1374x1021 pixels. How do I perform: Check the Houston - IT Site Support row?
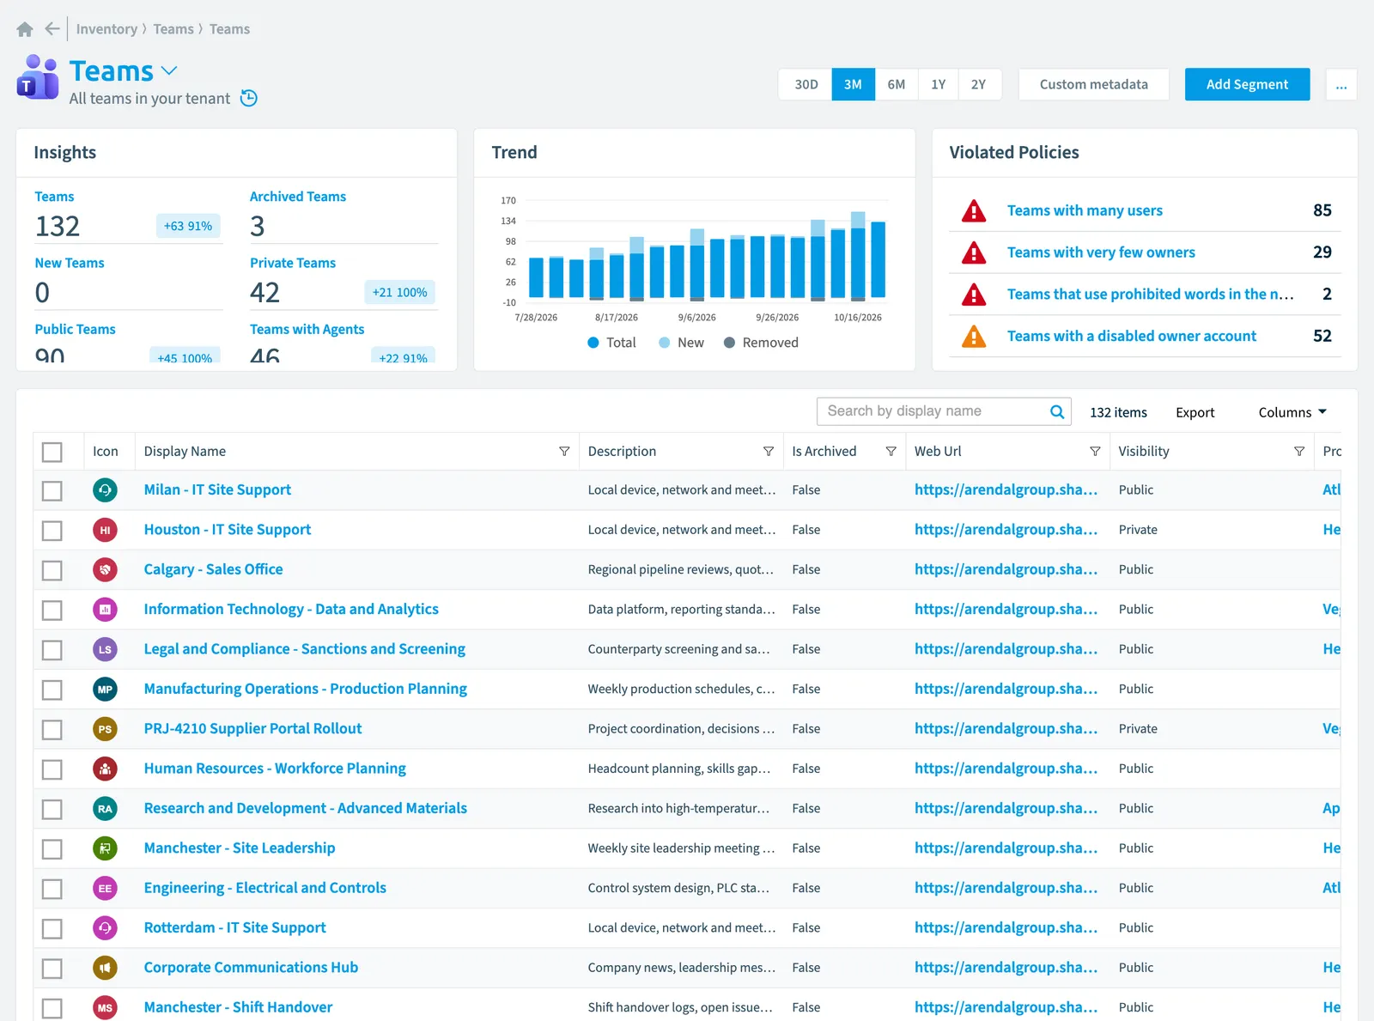pyautogui.click(x=52, y=531)
